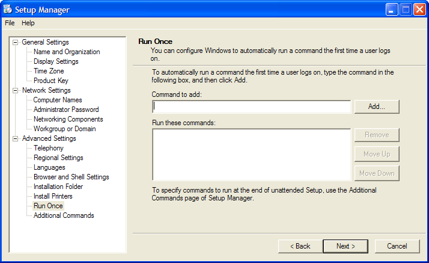Go to Administrator Password page
This screenshot has width=429, height=263.
pyautogui.click(x=66, y=110)
